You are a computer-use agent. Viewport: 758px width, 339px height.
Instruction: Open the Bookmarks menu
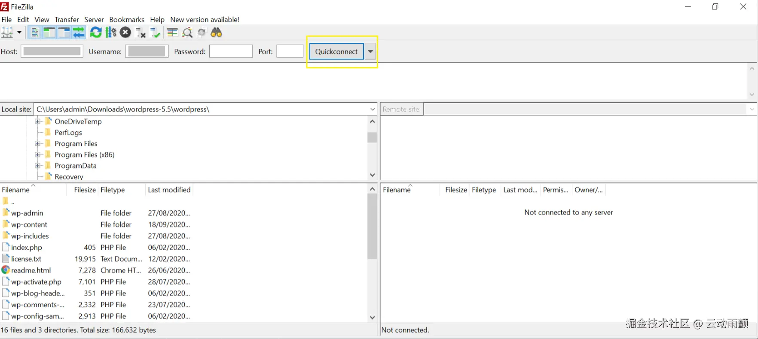(x=127, y=20)
